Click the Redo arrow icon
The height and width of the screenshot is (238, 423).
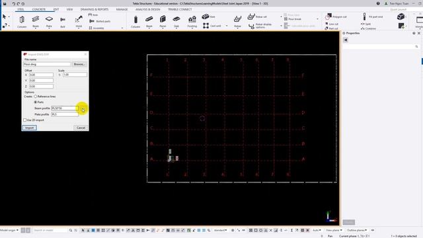pos(19,3)
